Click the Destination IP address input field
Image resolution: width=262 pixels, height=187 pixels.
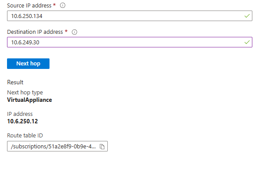coord(130,42)
